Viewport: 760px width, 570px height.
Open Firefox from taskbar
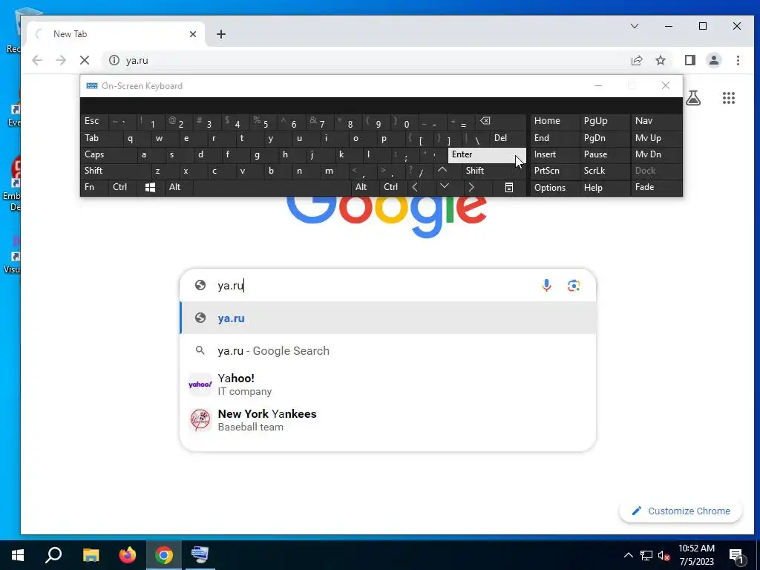(x=128, y=554)
